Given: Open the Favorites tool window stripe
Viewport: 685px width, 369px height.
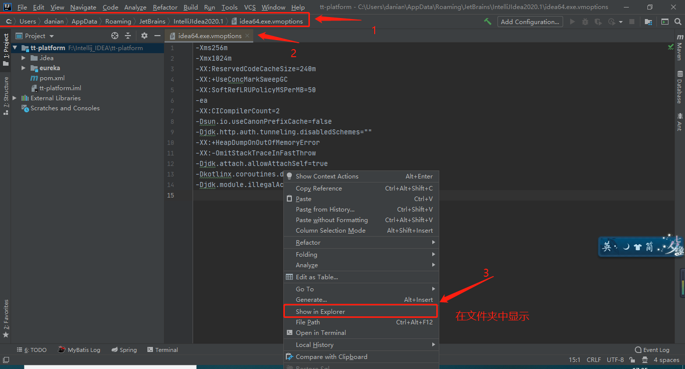Looking at the screenshot, I should click(x=6, y=318).
